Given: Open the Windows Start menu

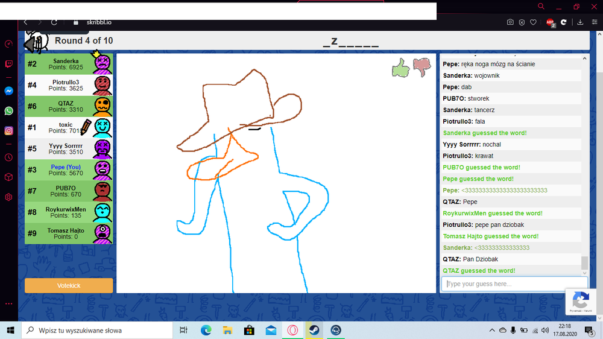Looking at the screenshot, I should pos(10,330).
